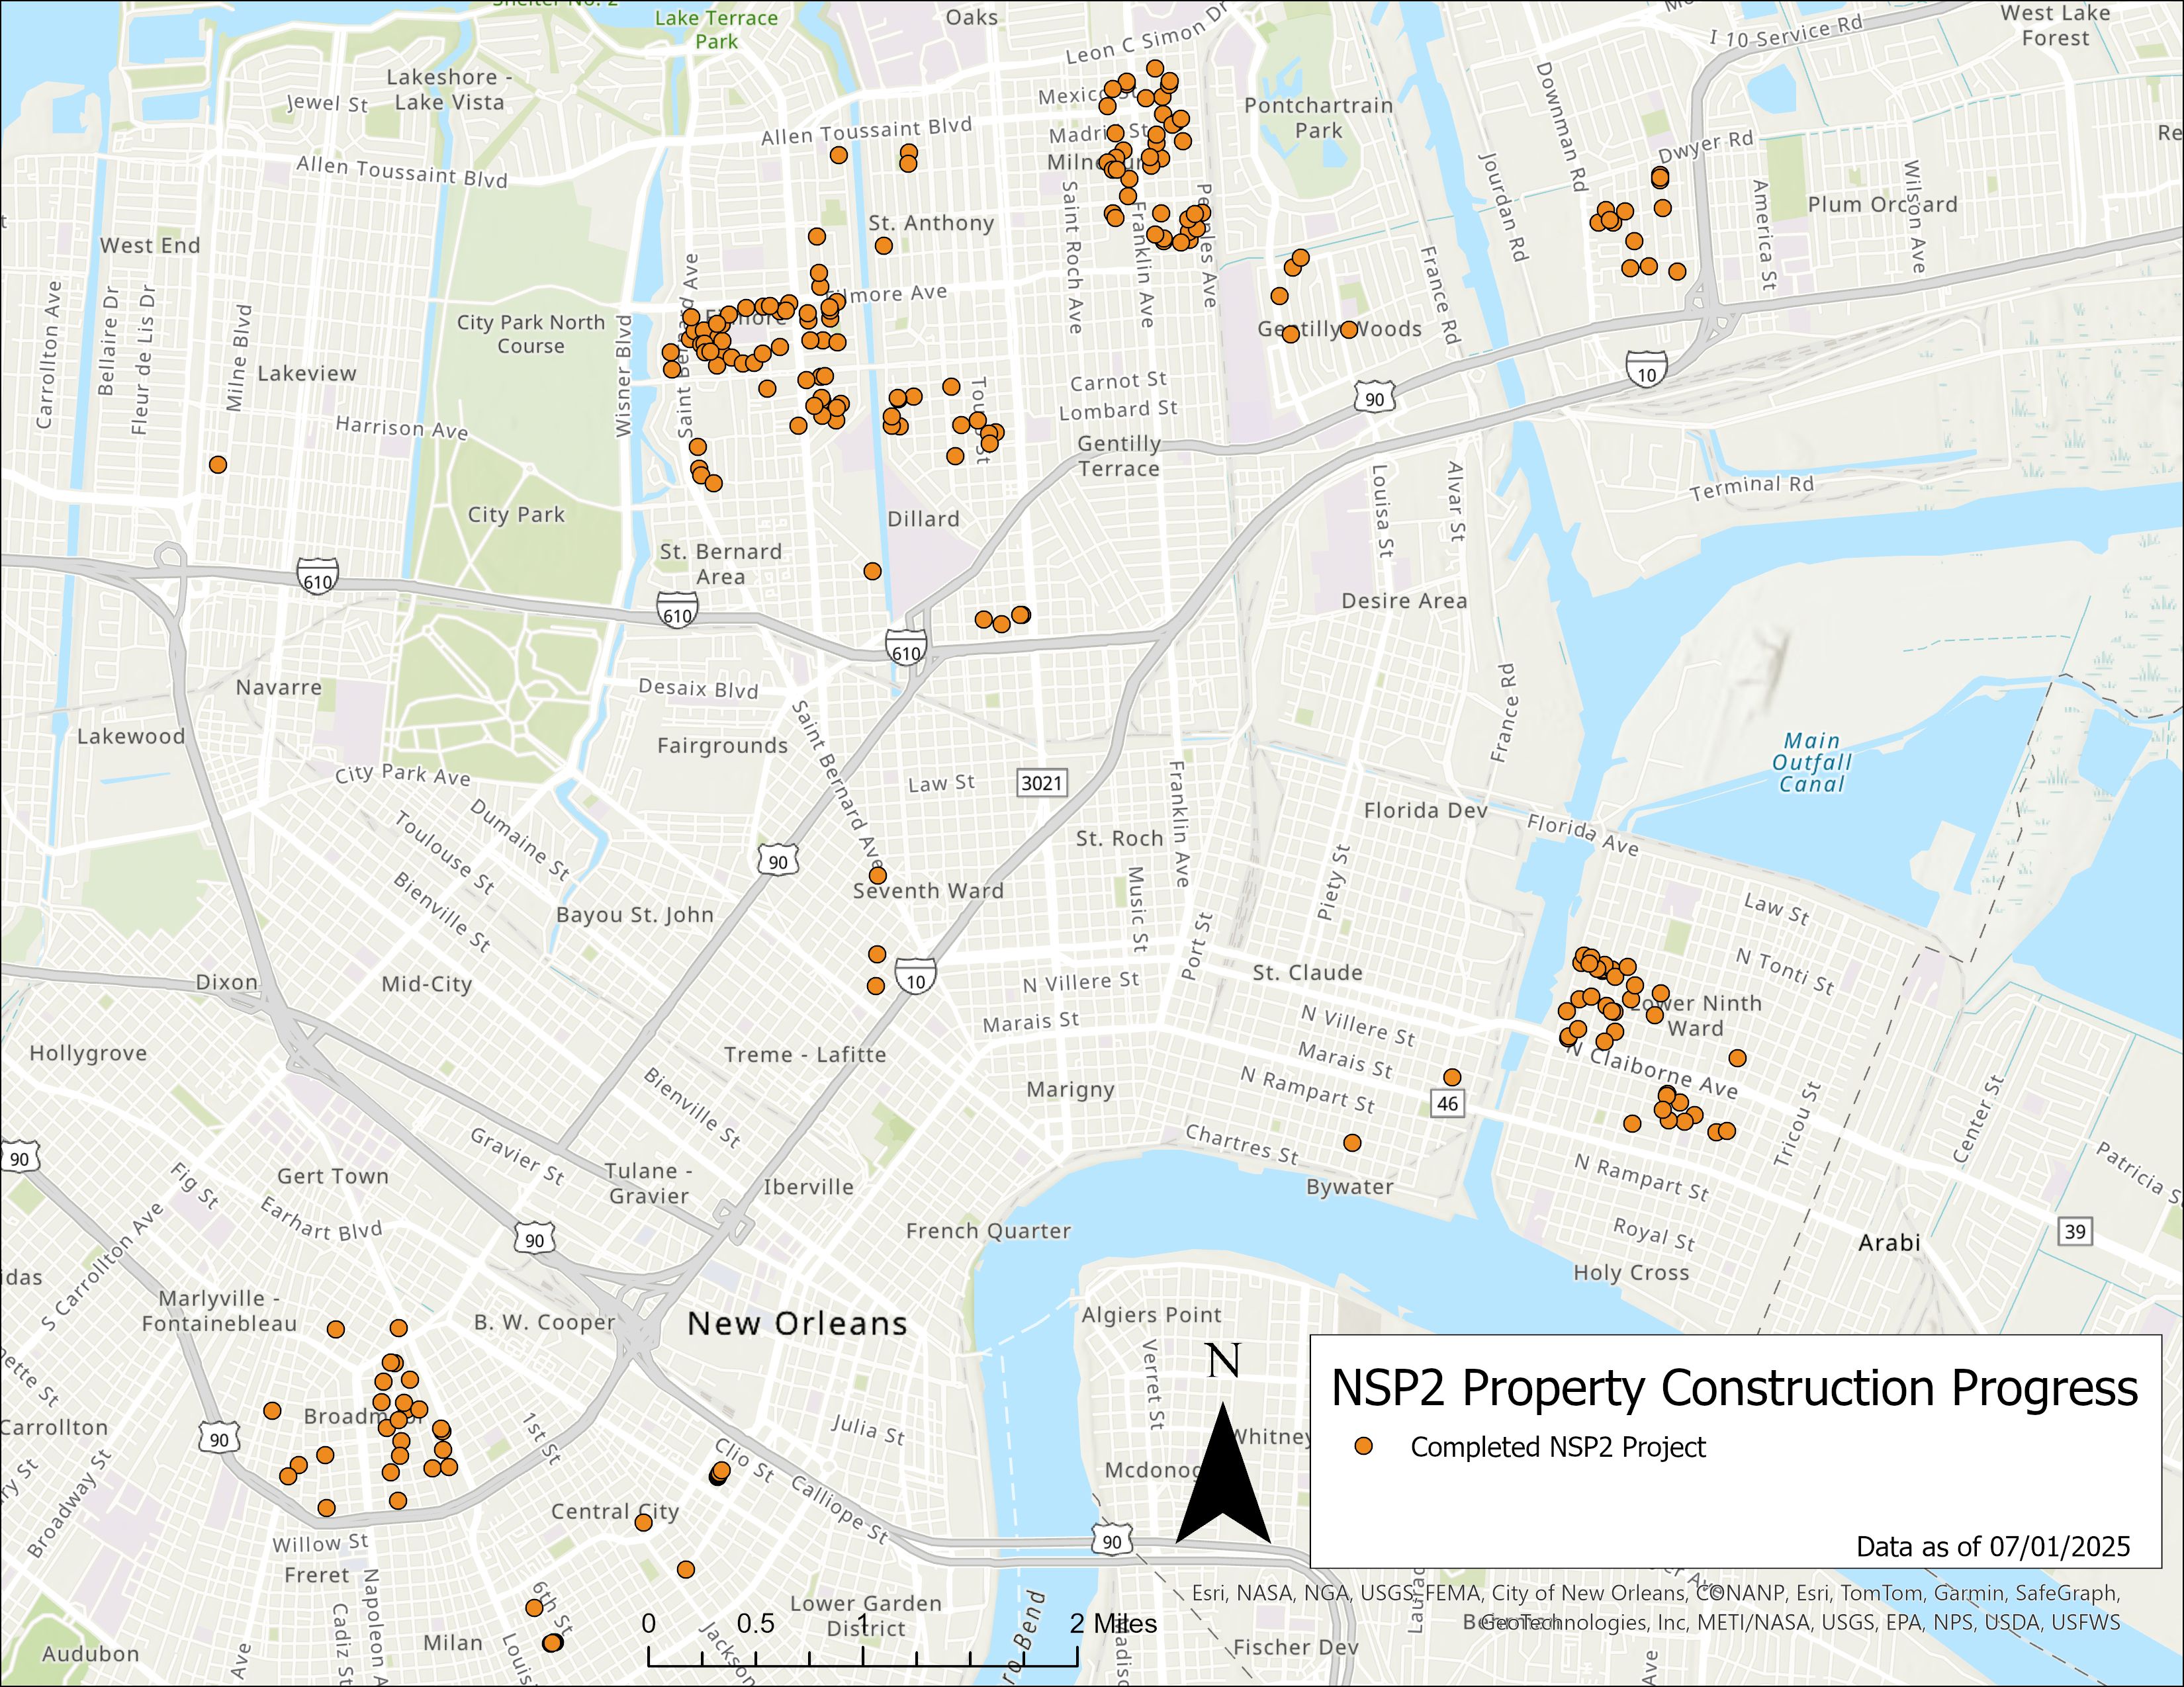Viewport: 2184px width, 1687px height.
Task: Select the project dot above Bywater label
Action: pos(1352,1143)
